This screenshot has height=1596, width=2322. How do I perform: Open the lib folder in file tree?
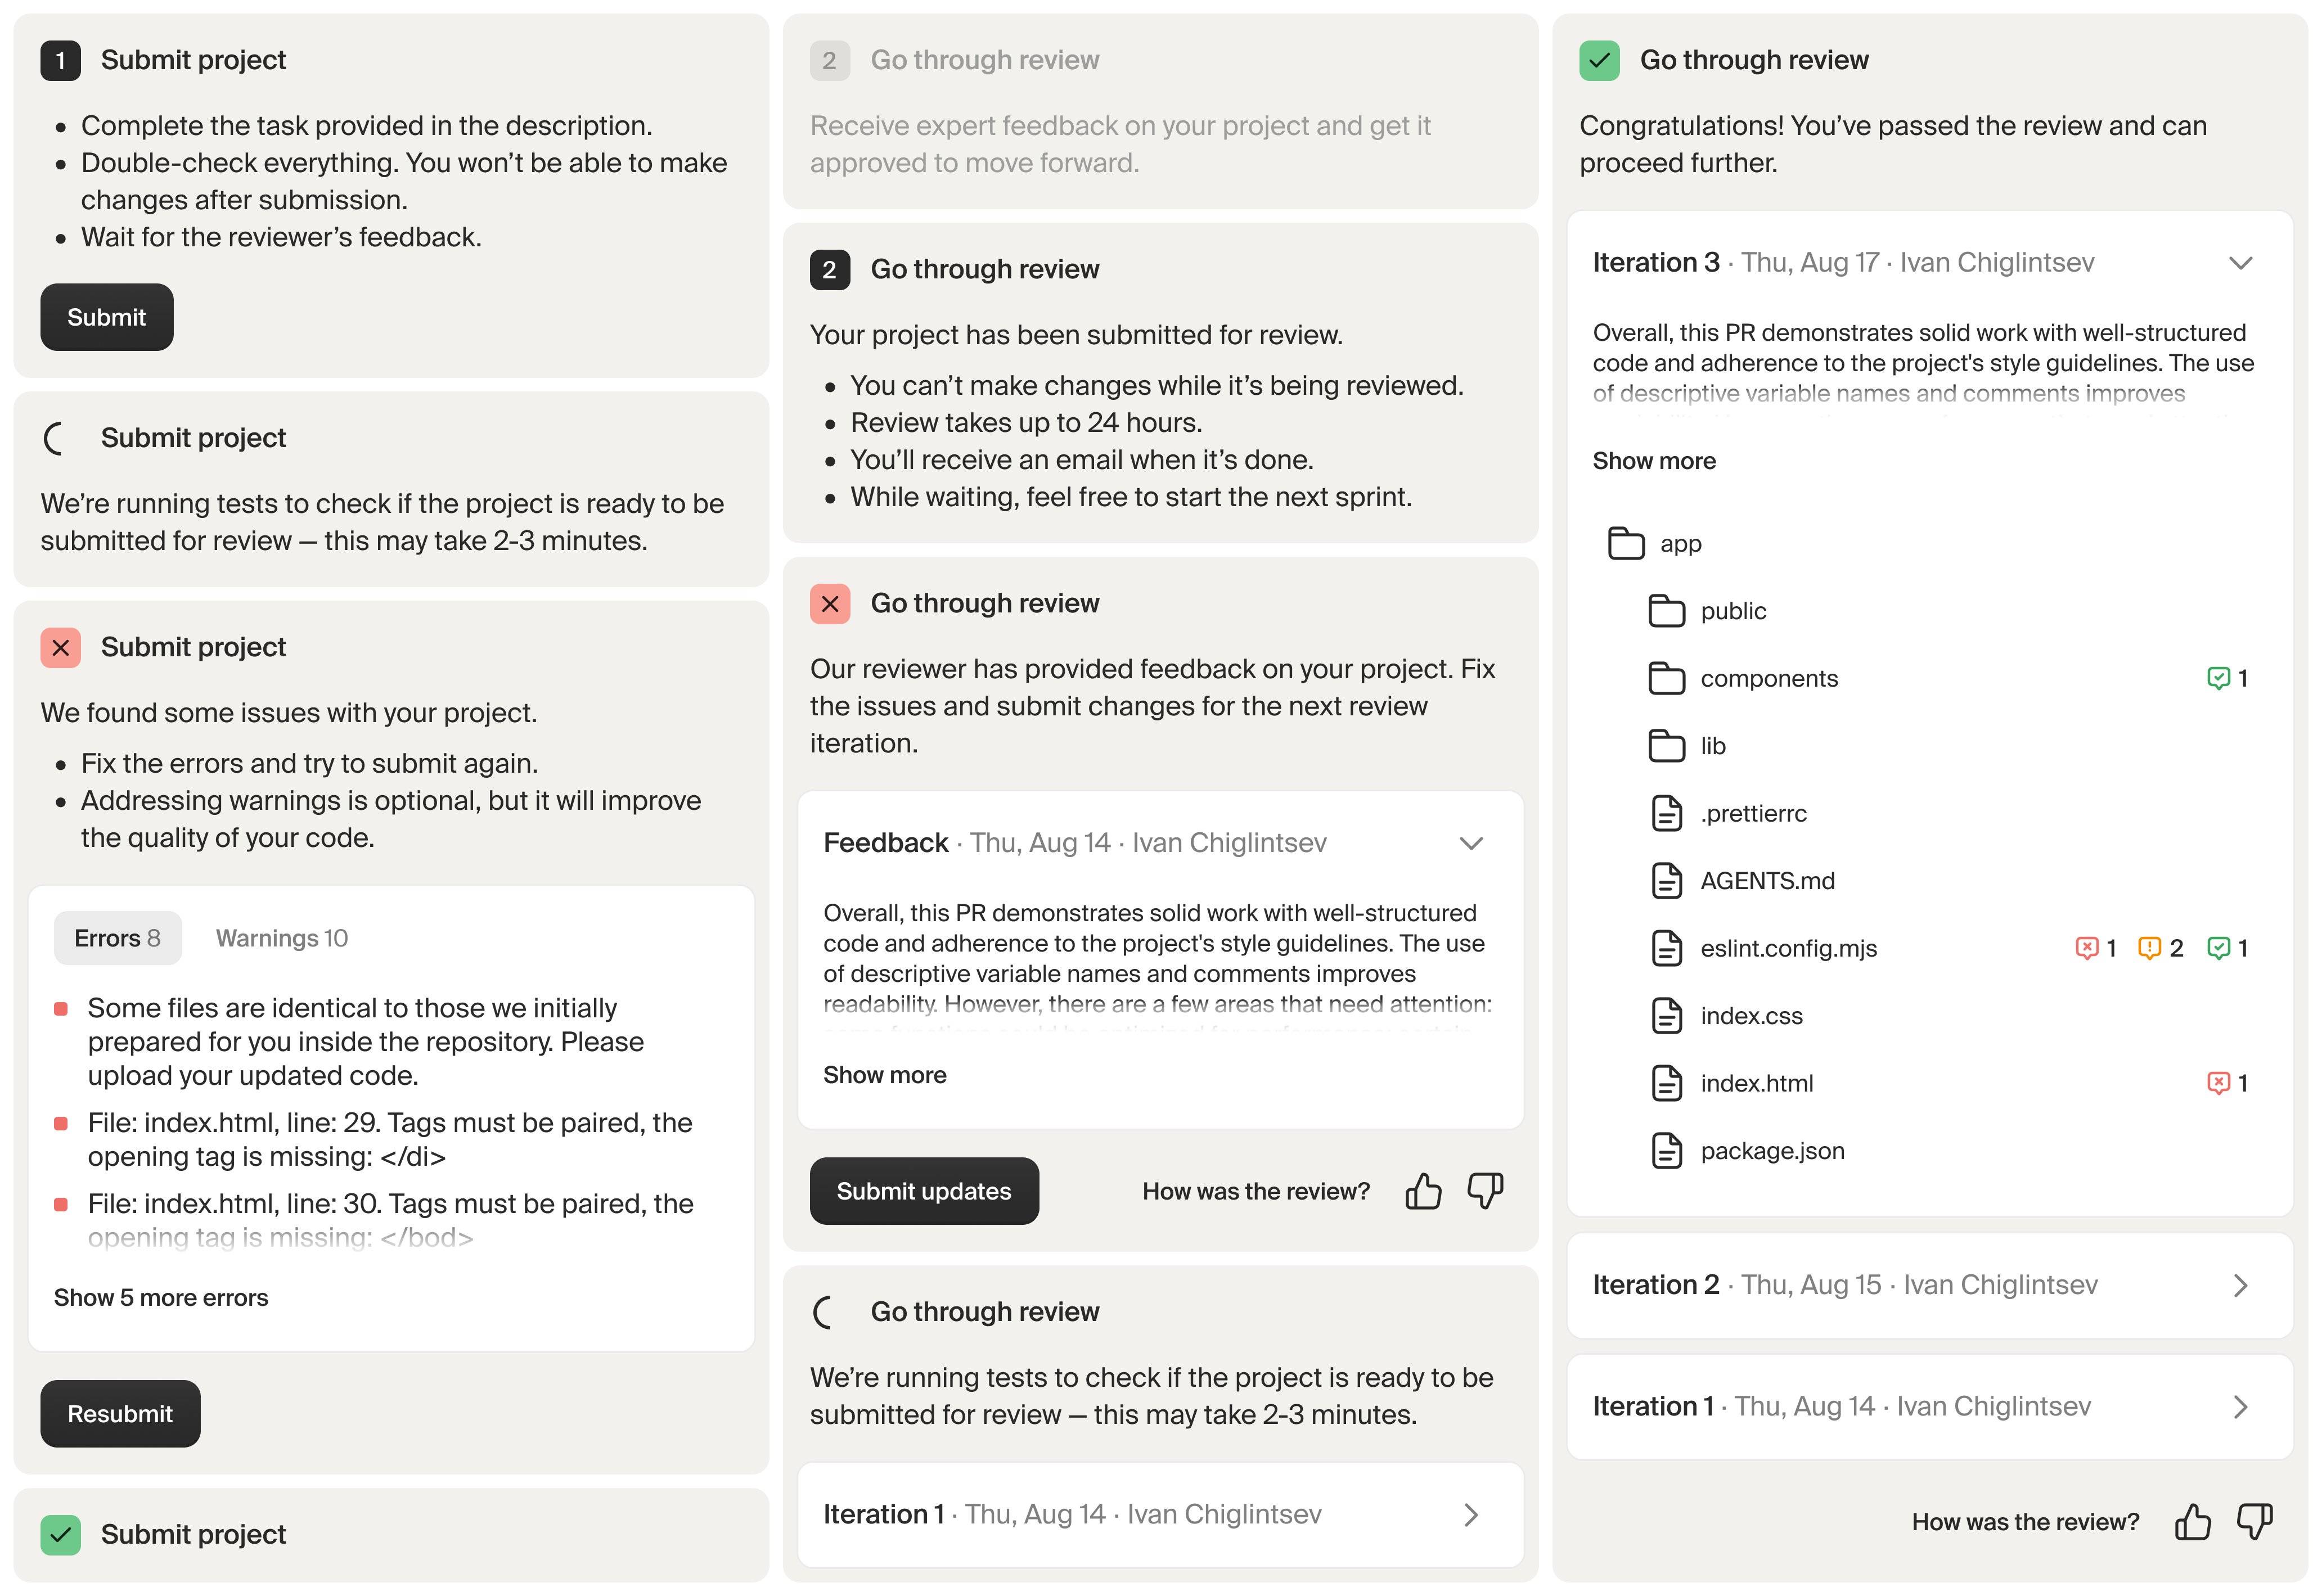(1712, 746)
